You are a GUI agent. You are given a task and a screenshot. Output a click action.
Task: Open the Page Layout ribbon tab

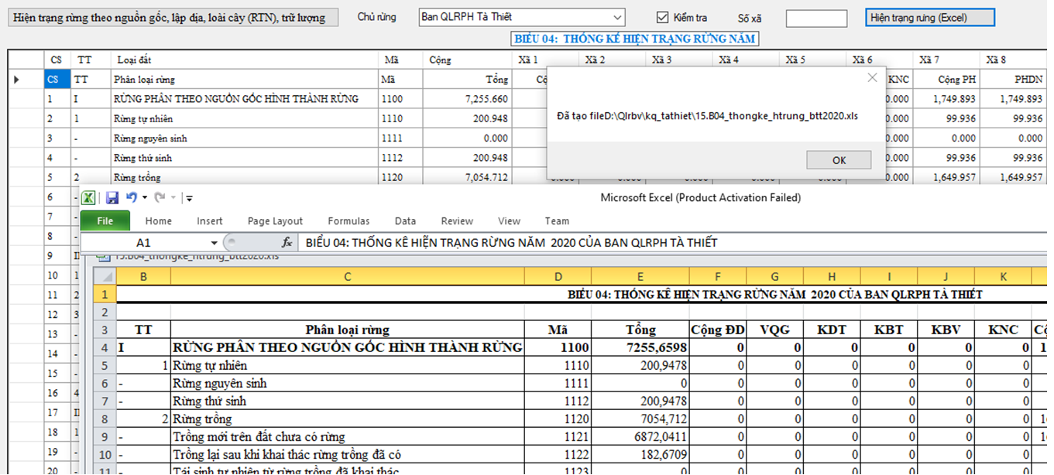pos(275,221)
